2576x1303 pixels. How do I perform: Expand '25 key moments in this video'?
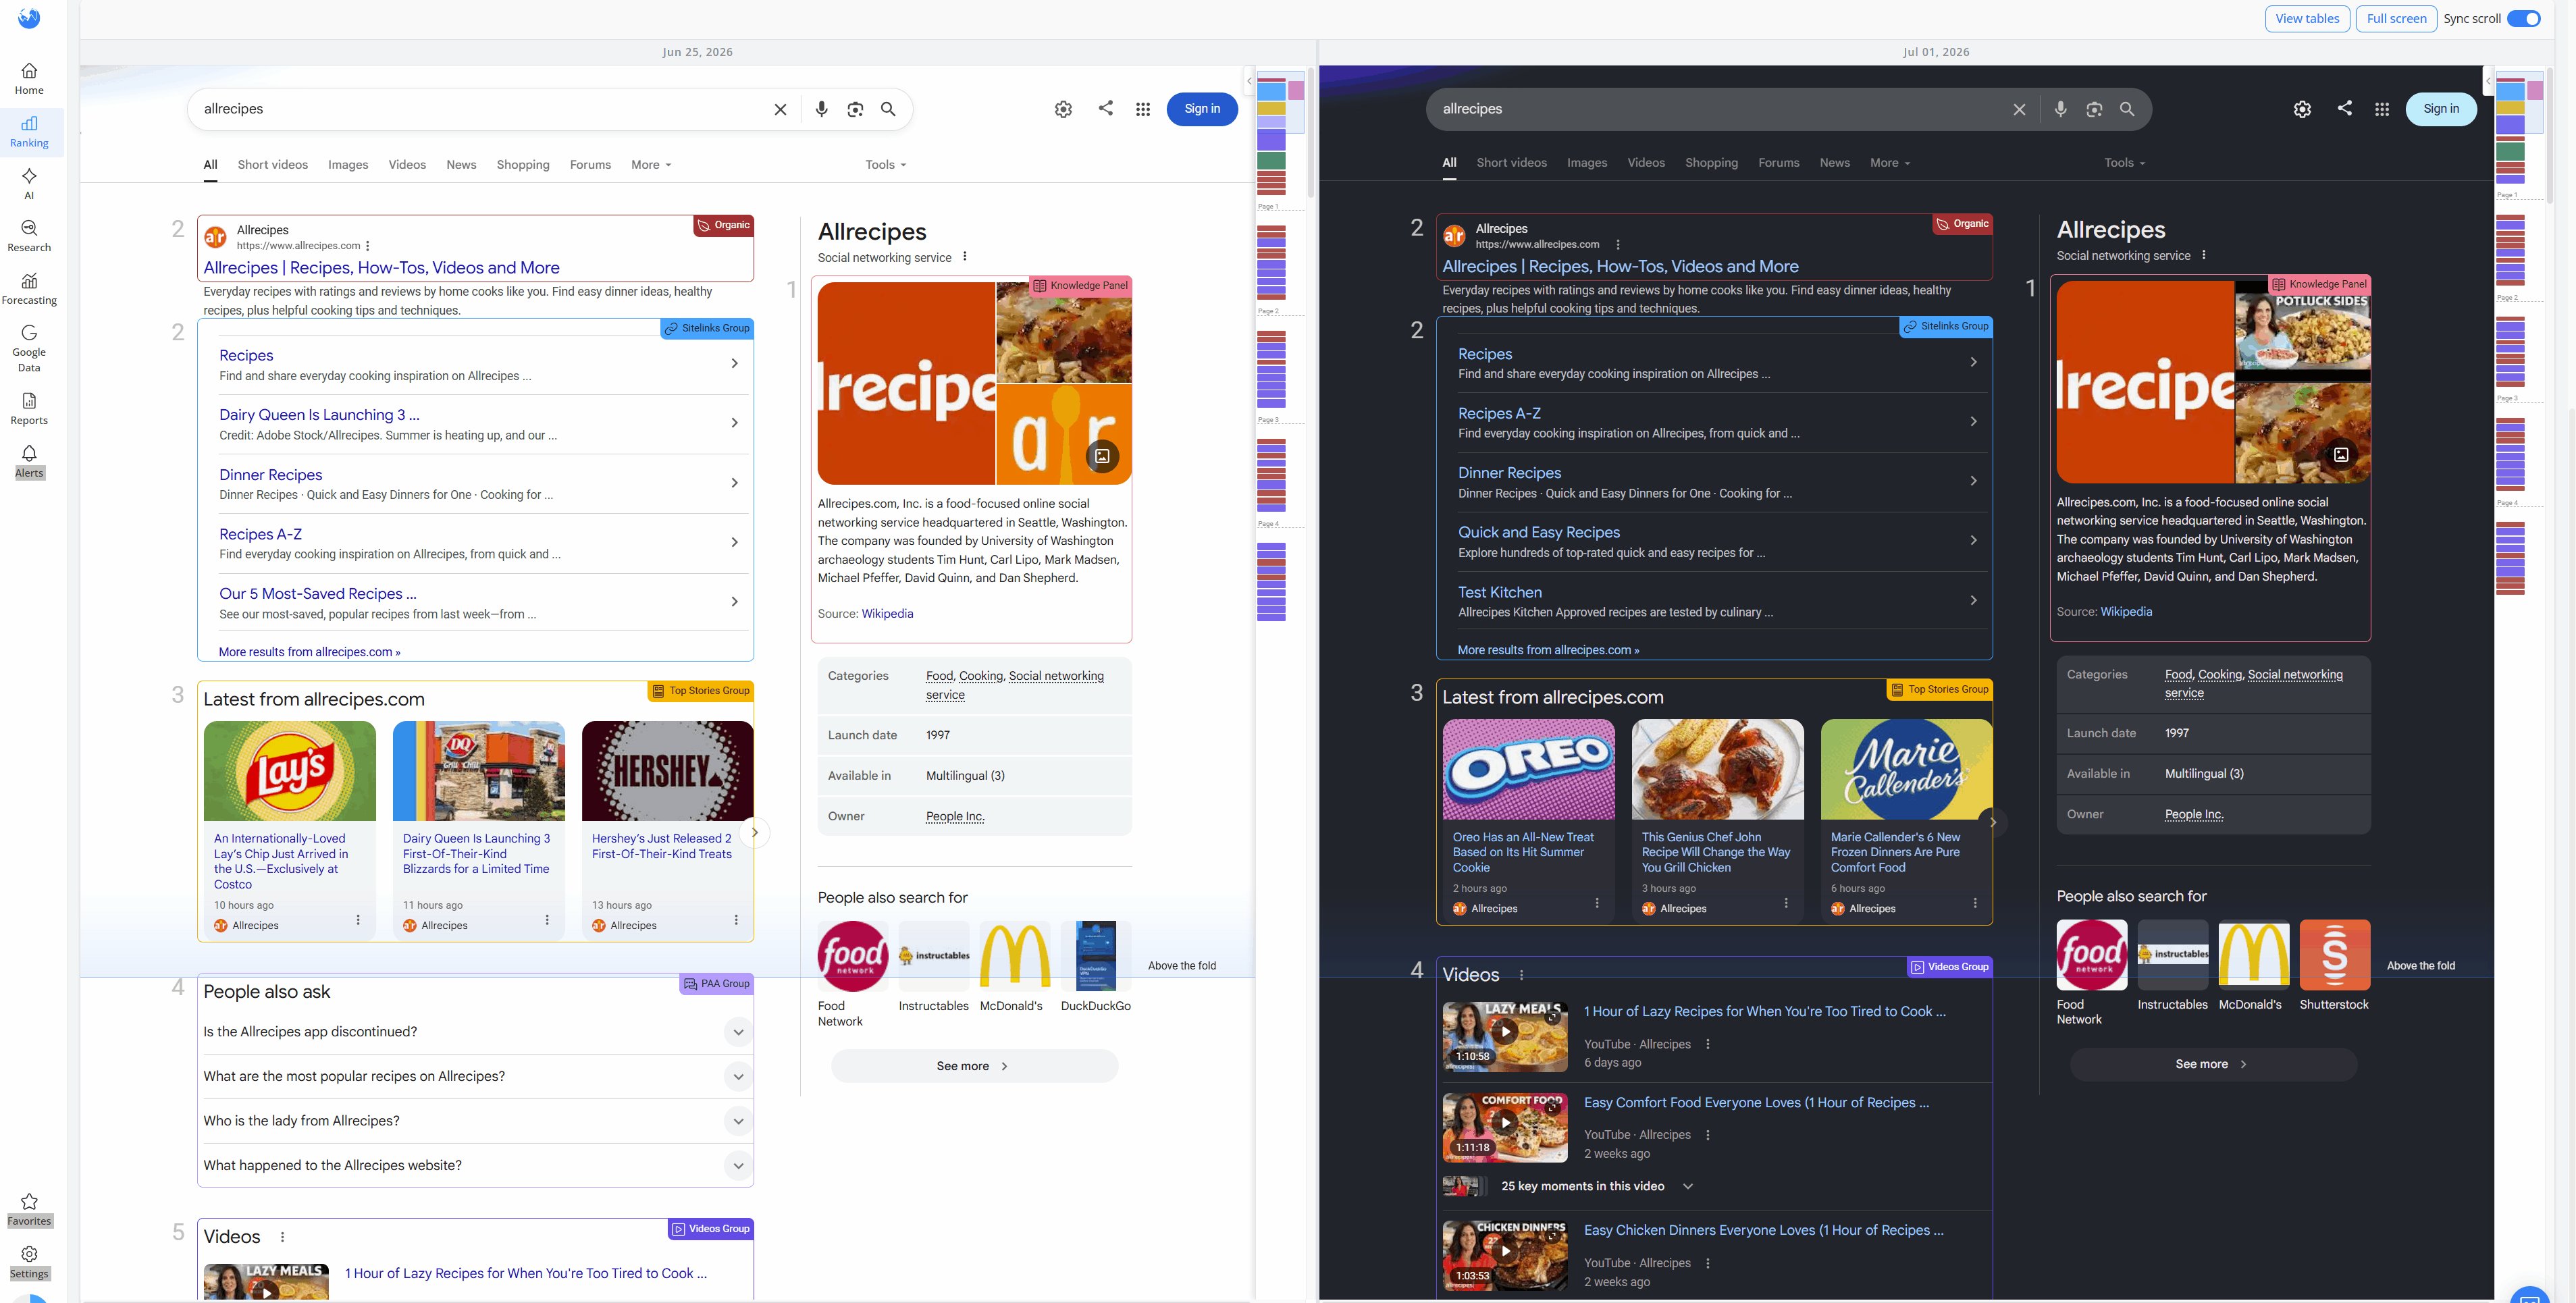click(1596, 1186)
